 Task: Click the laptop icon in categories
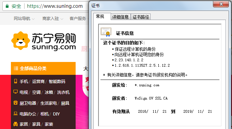pos(15,113)
